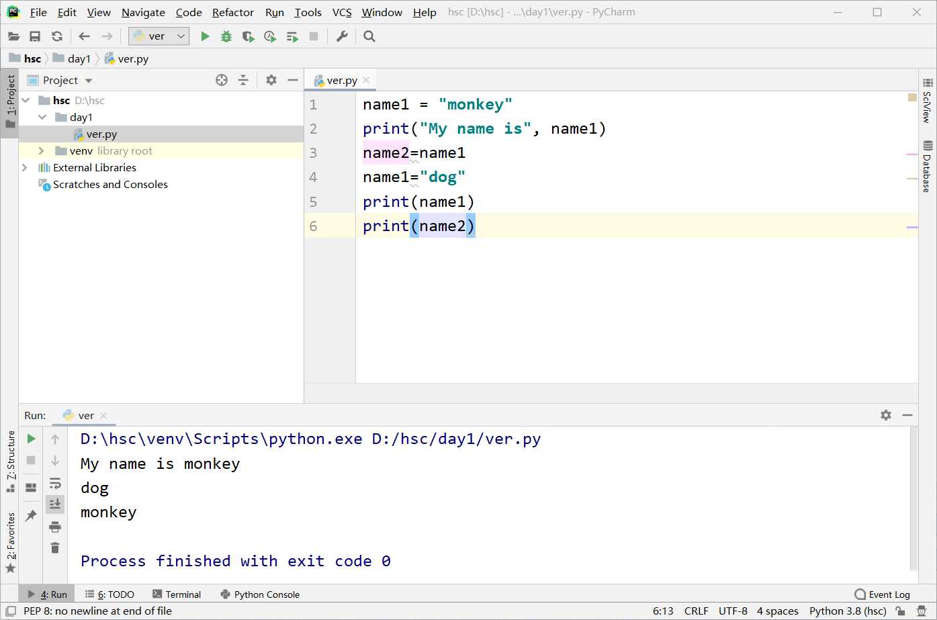
Task: Click the Python 3.8 (hsc) interpreter selector
Action: click(x=848, y=611)
